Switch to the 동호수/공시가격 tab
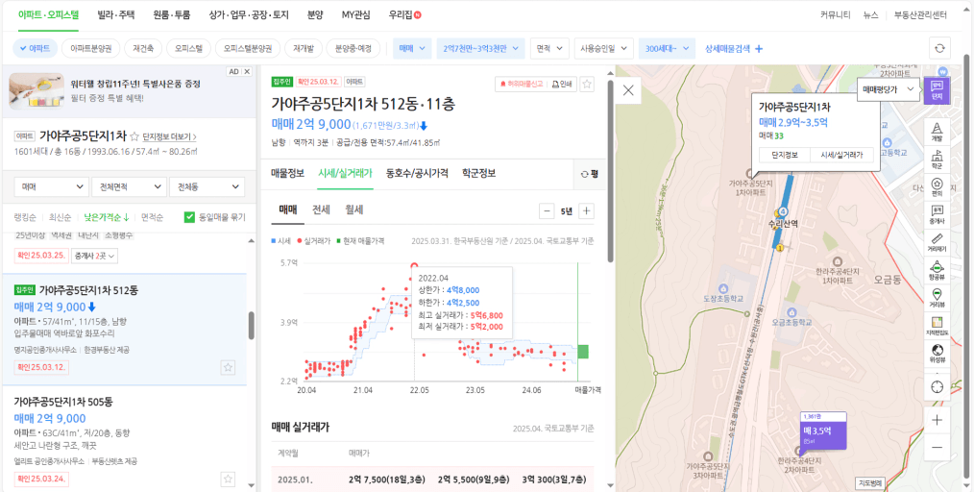 [417, 173]
